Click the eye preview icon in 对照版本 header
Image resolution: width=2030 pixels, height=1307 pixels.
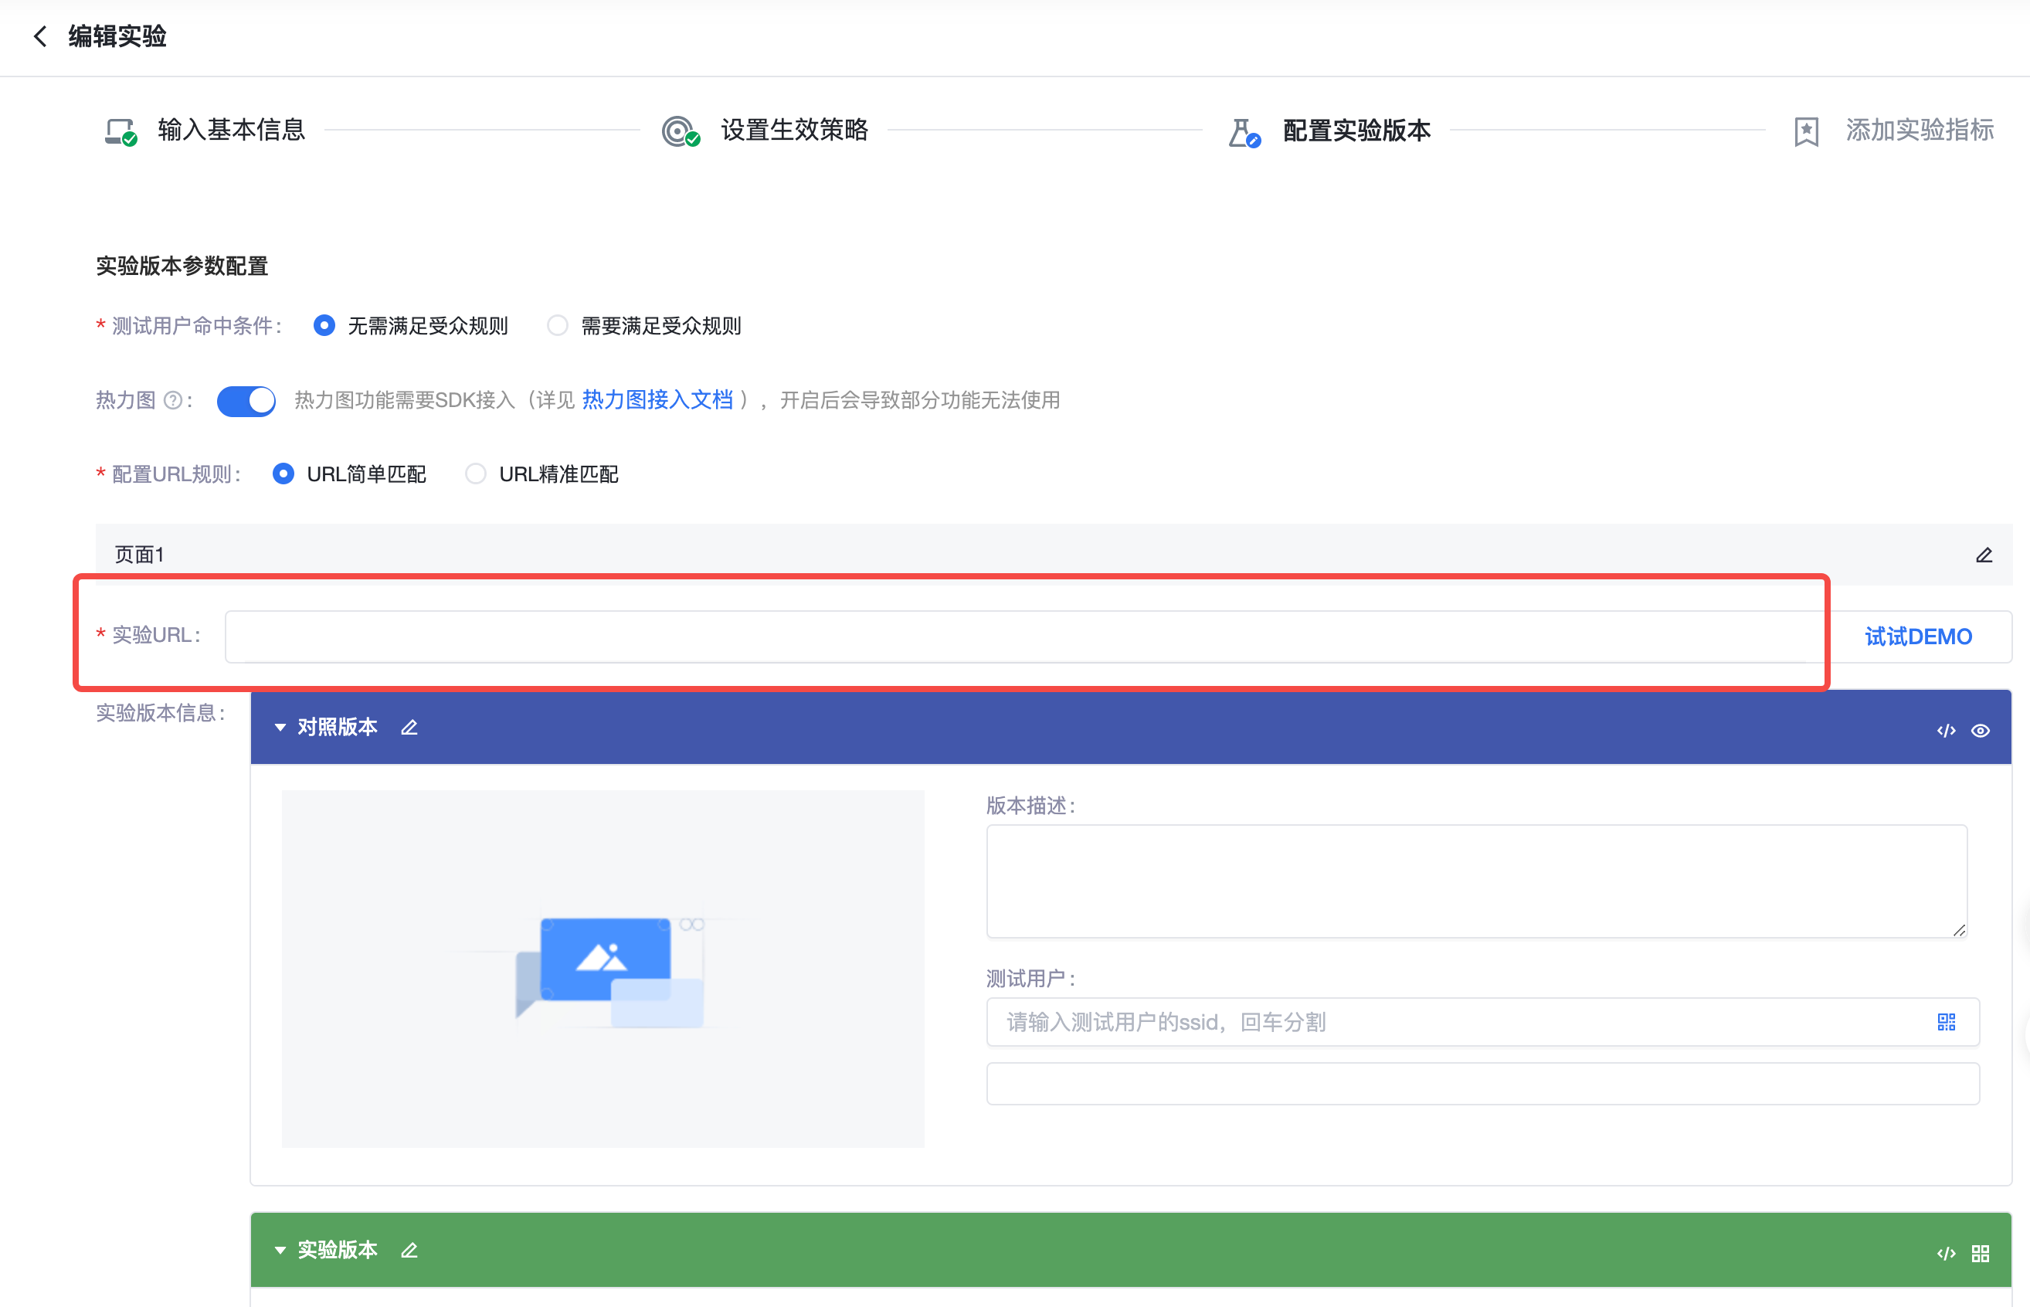(1980, 731)
